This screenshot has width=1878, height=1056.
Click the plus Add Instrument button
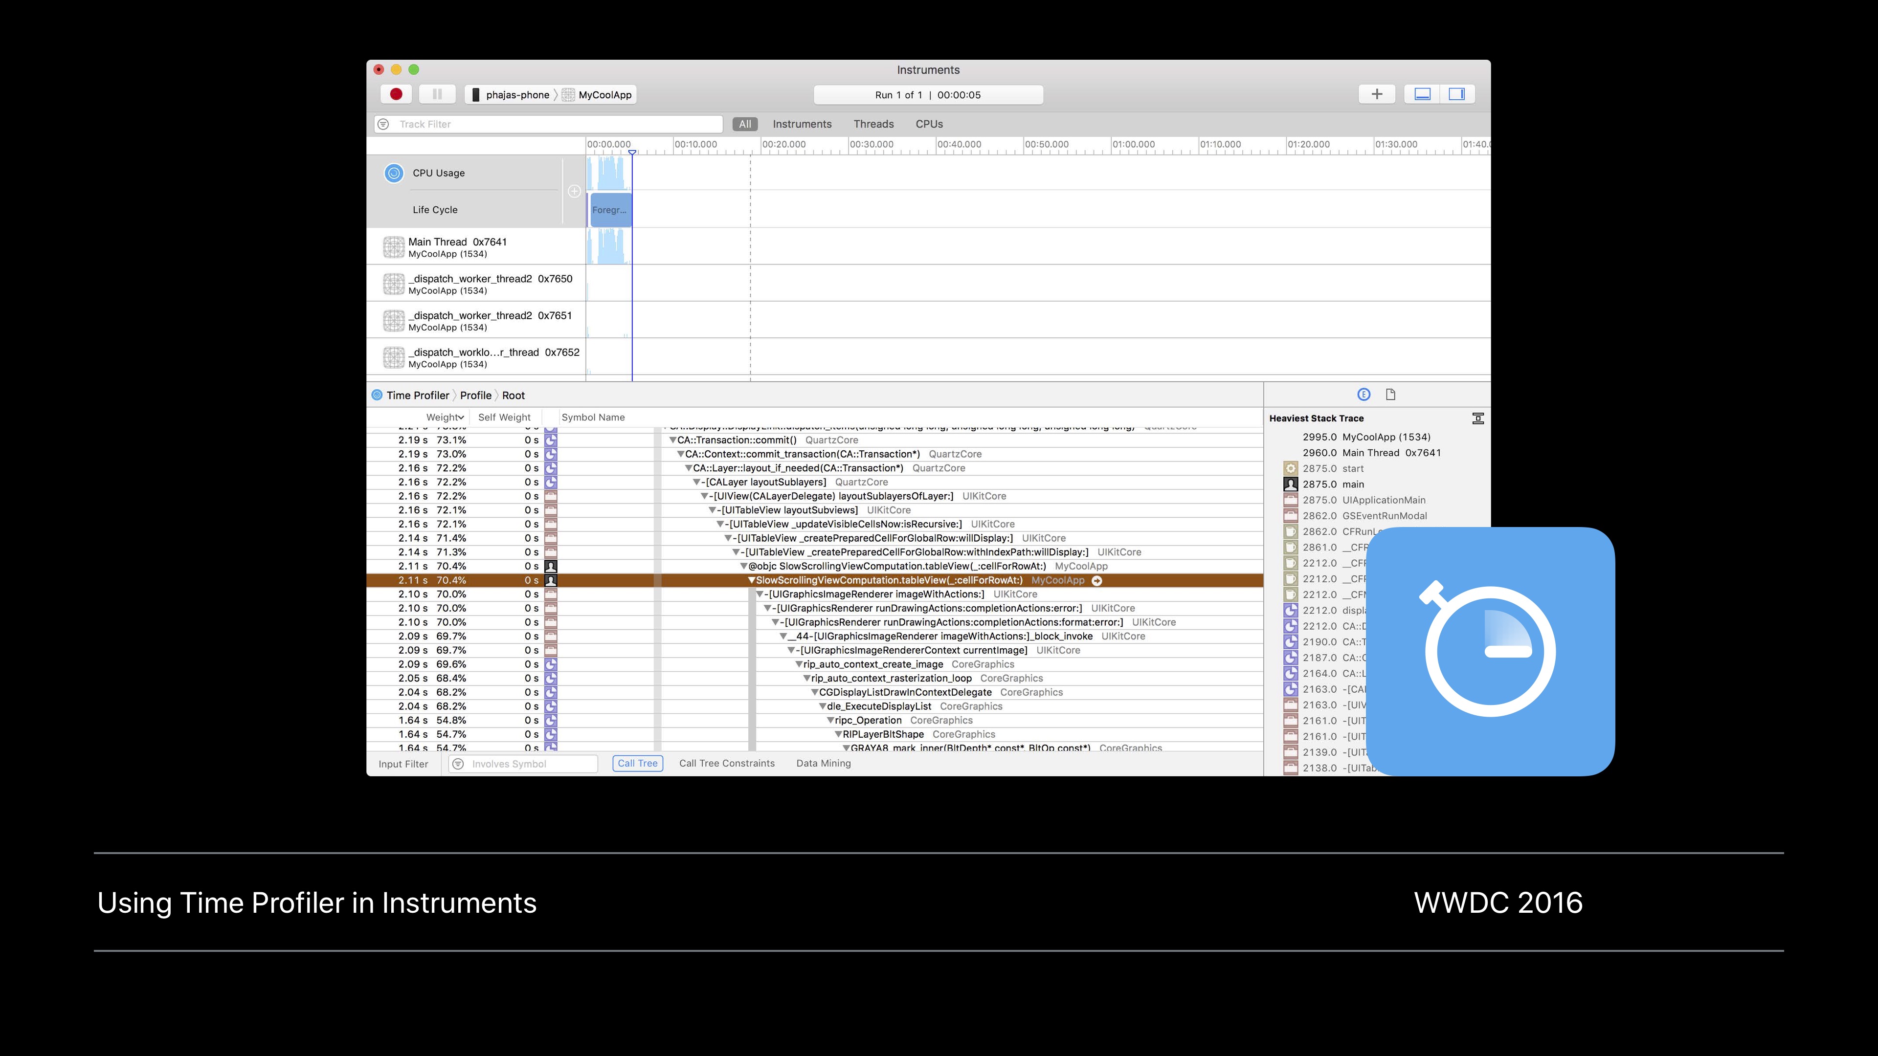coord(1376,94)
